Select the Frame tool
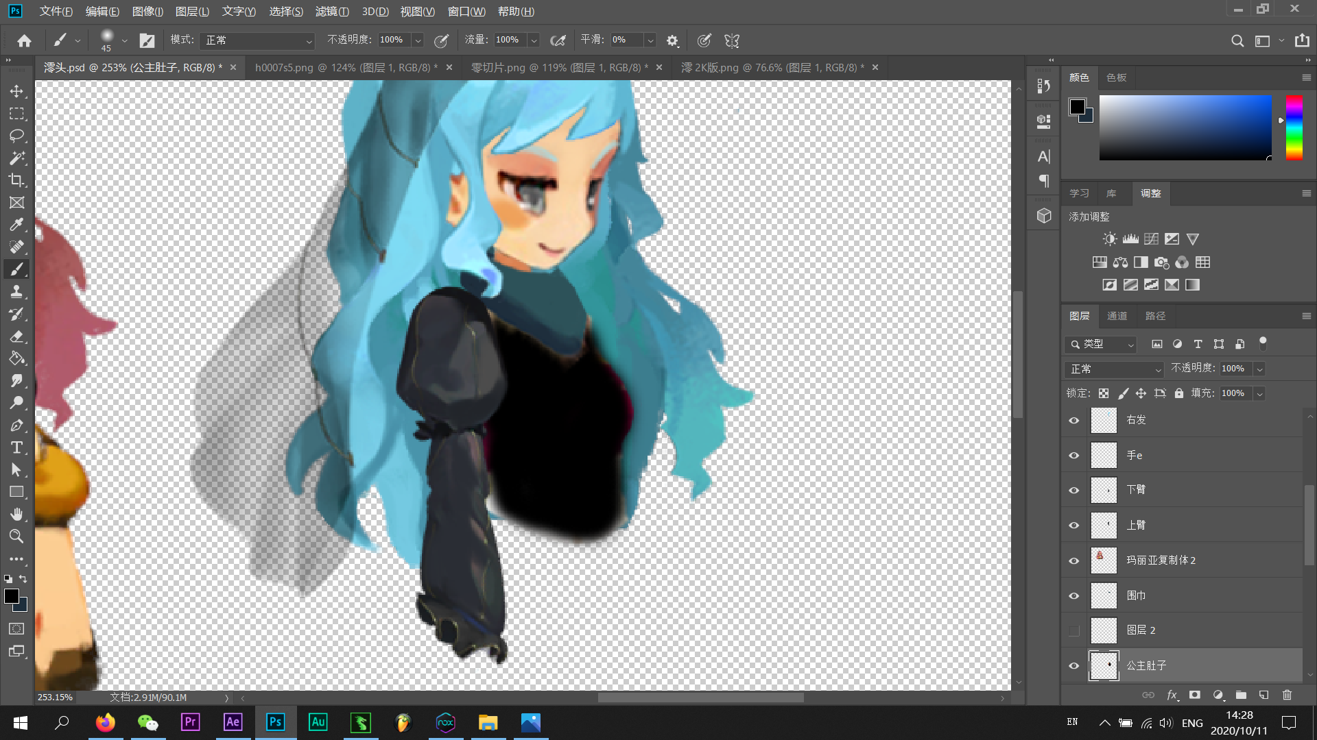Screen dimensions: 1317x740 (x=16, y=203)
